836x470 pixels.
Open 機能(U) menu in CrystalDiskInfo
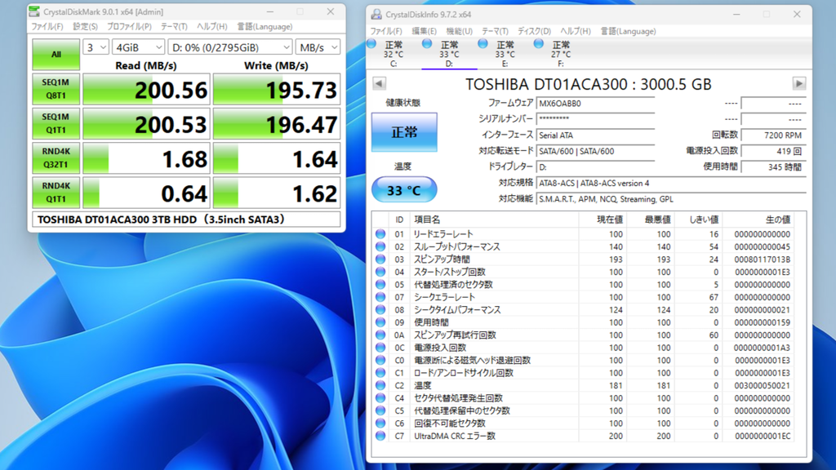coord(459,31)
